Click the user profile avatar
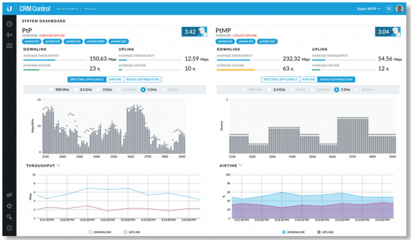The image size is (411, 240). tap(399, 9)
